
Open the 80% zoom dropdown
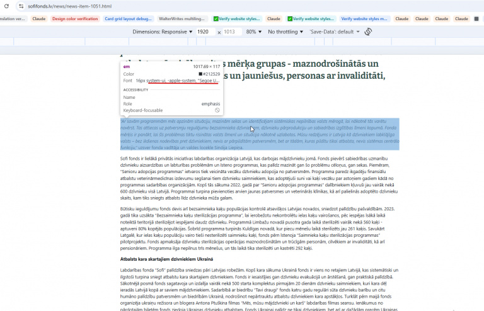pos(254,31)
